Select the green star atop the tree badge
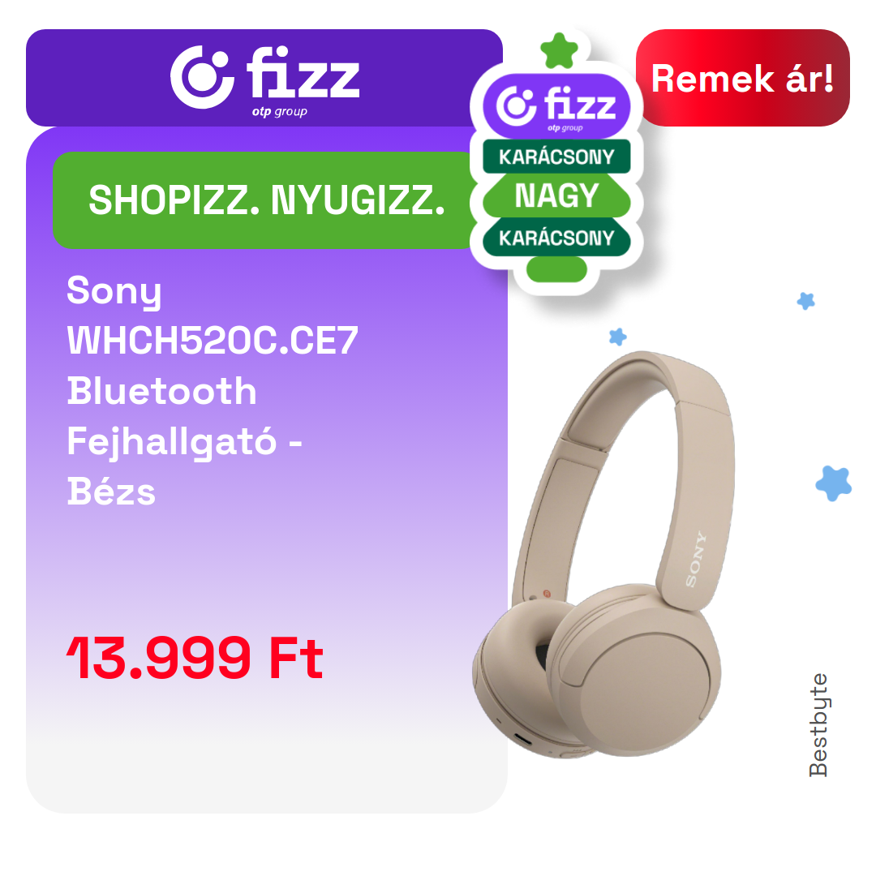The width and height of the screenshot is (876, 876). [559, 51]
